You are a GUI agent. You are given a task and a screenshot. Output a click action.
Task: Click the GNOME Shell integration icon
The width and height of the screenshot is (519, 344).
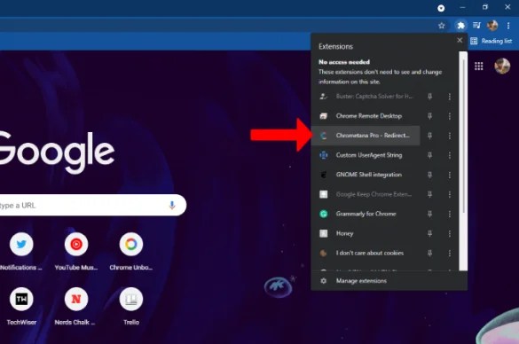324,175
